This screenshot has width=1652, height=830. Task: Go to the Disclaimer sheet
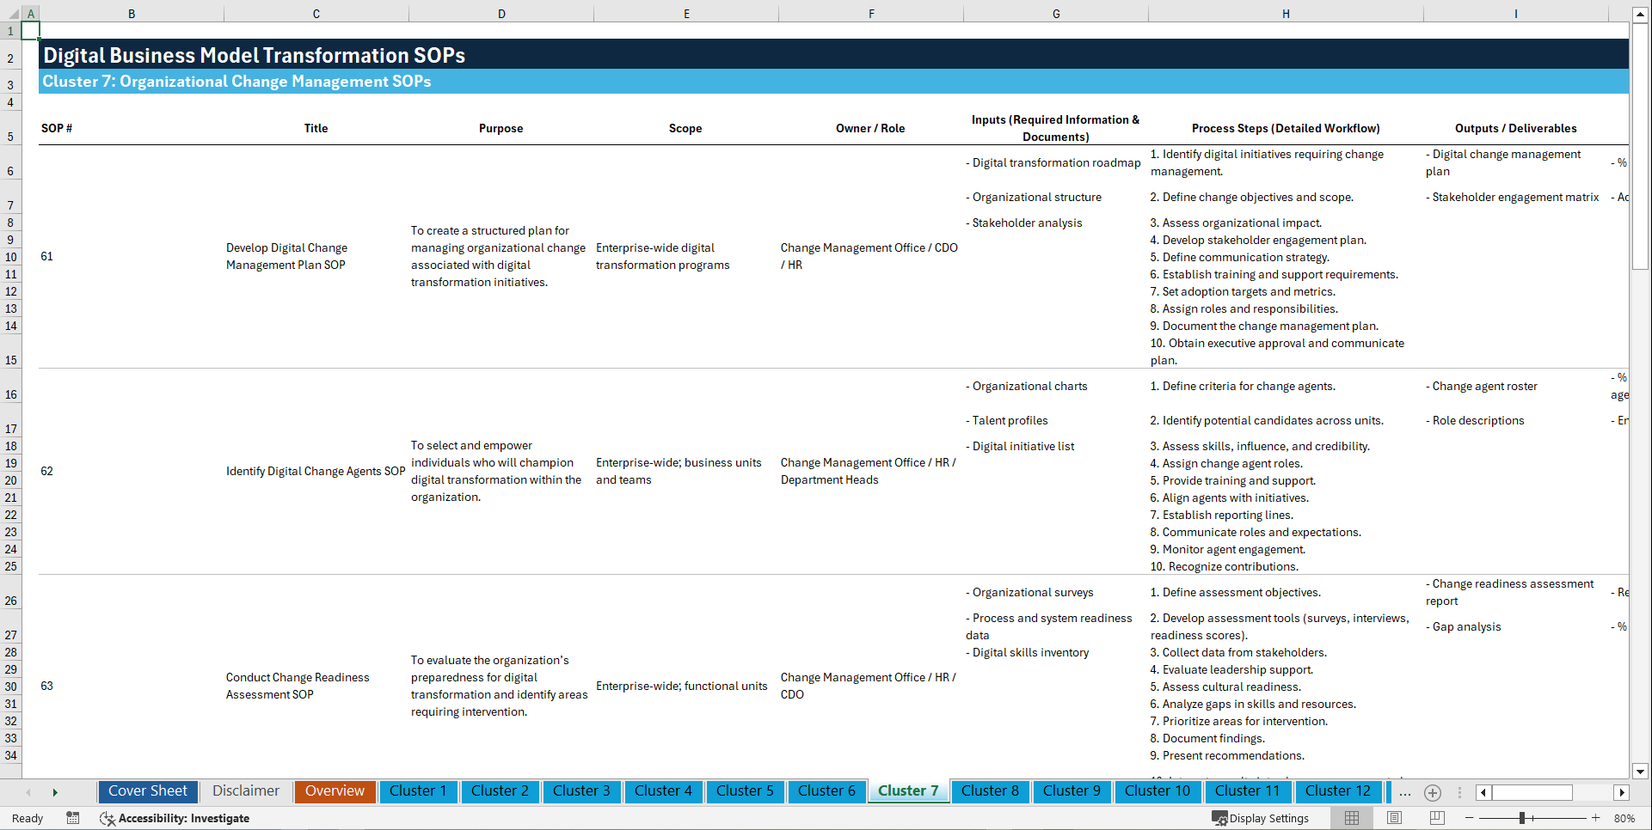point(245,791)
